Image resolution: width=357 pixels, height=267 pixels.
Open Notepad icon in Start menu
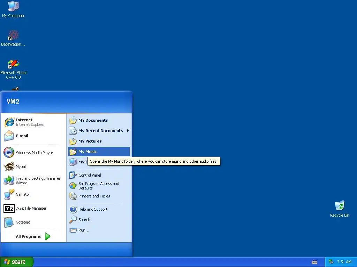click(9, 222)
